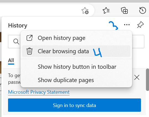Click the magnifier search icon in History

pyautogui.click(x=16, y=42)
